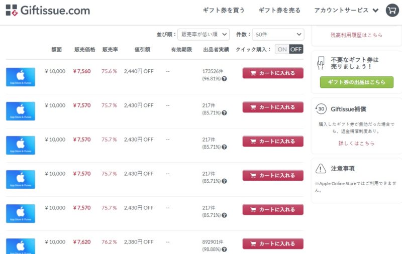Switch quick purchase toggle to ON
Image resolution: width=402 pixels, height=254 pixels.
click(x=282, y=49)
